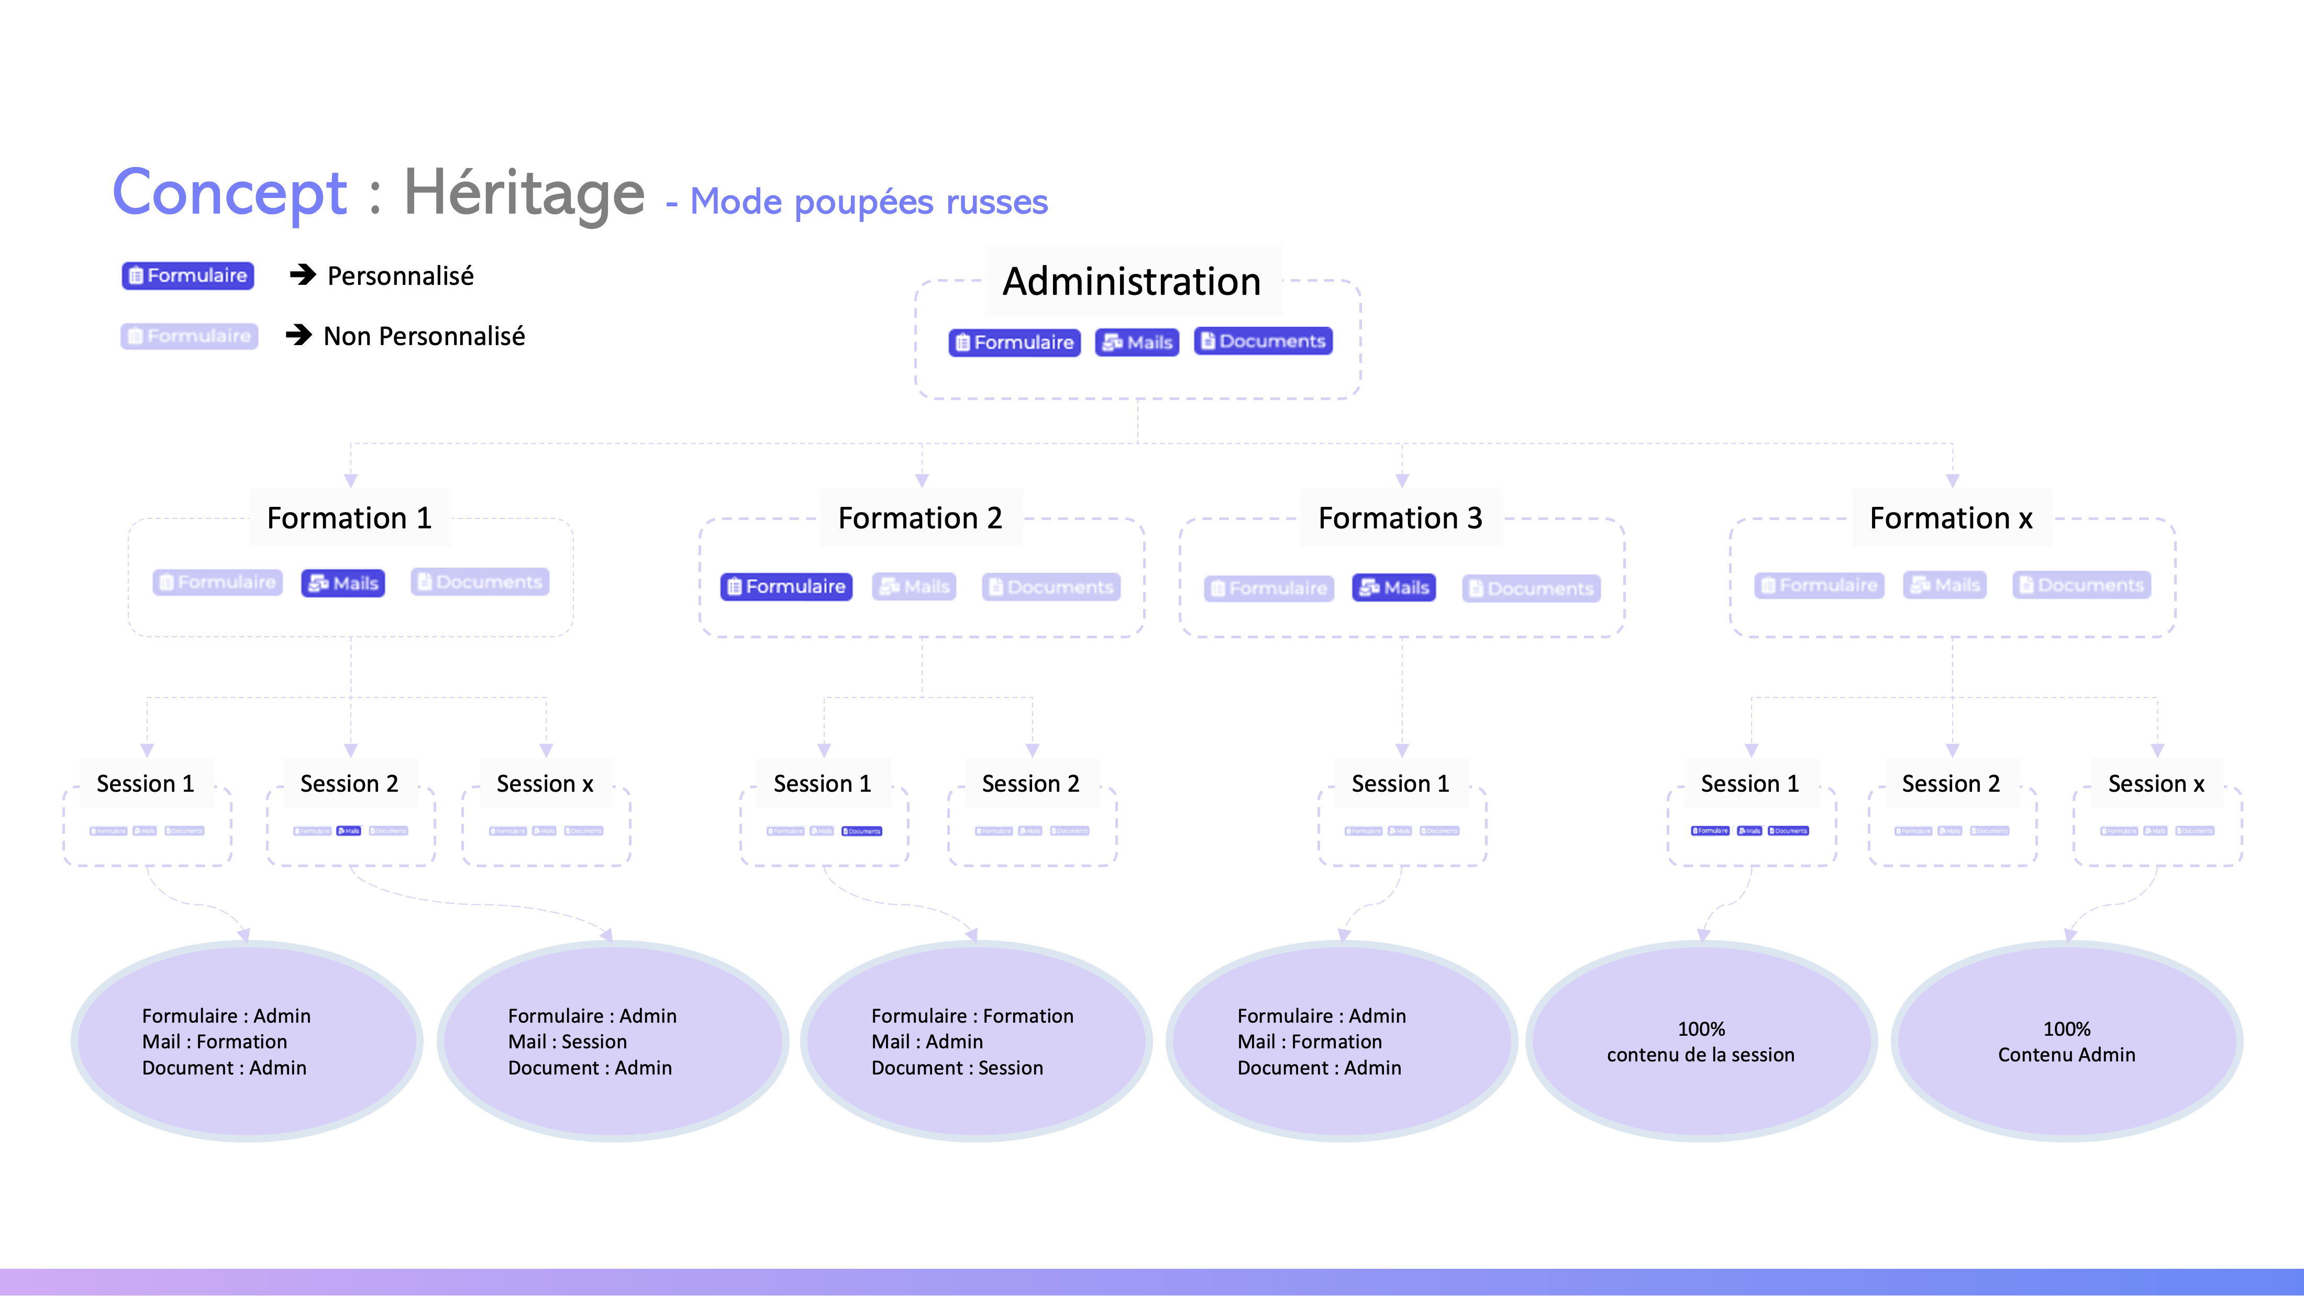The height and width of the screenshot is (1296, 2304).
Task: Click the "100% Contenu Admin" ellipse
Action: (x=2066, y=1041)
